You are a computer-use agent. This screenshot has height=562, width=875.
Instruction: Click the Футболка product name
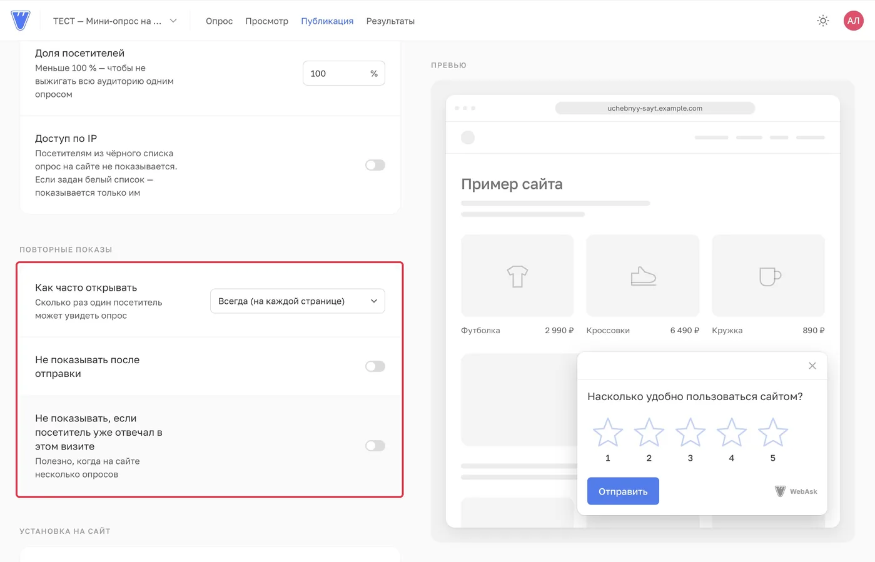tap(480, 330)
